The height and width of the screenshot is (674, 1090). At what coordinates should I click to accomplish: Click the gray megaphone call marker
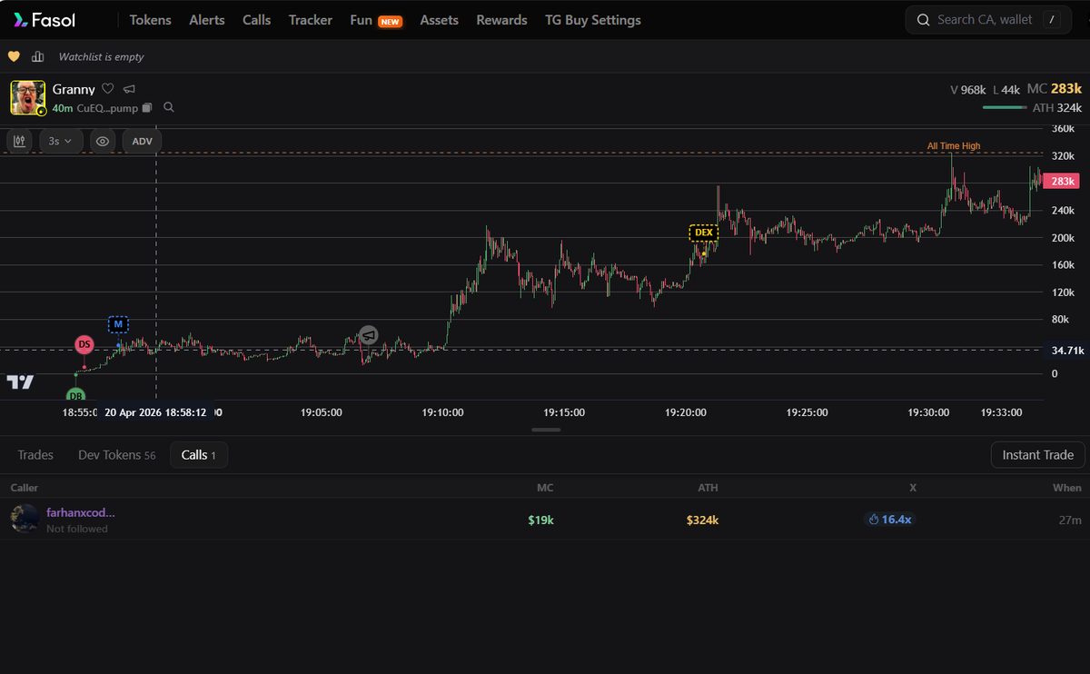pyautogui.click(x=368, y=335)
